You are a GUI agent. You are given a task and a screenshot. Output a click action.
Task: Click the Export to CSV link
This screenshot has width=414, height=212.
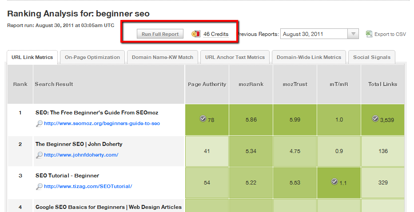(x=390, y=34)
